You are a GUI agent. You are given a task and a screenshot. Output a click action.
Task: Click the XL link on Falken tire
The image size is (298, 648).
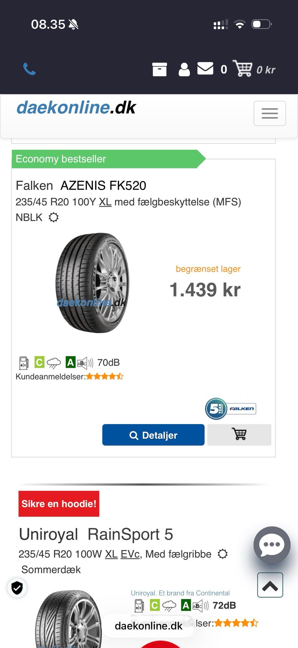105,202
